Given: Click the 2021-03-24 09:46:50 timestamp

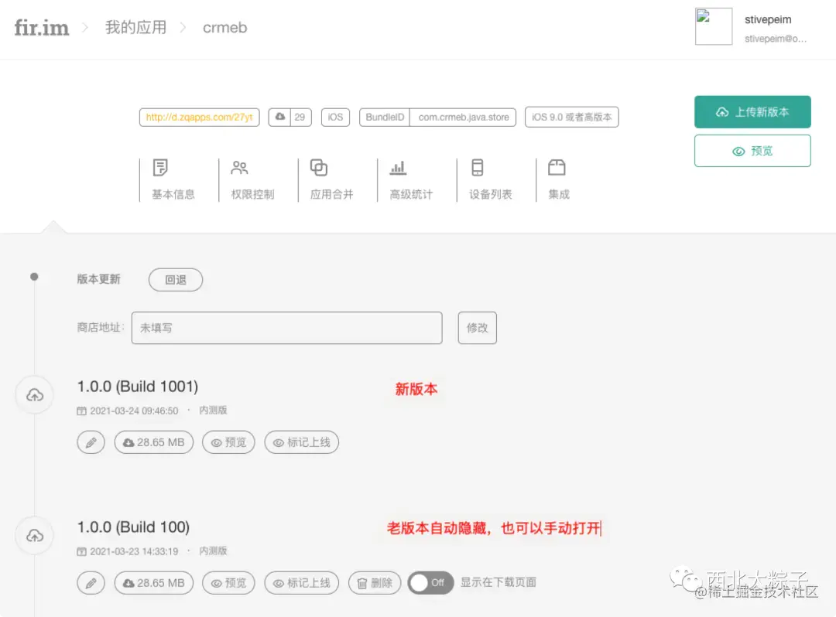Looking at the screenshot, I should click(x=134, y=411).
